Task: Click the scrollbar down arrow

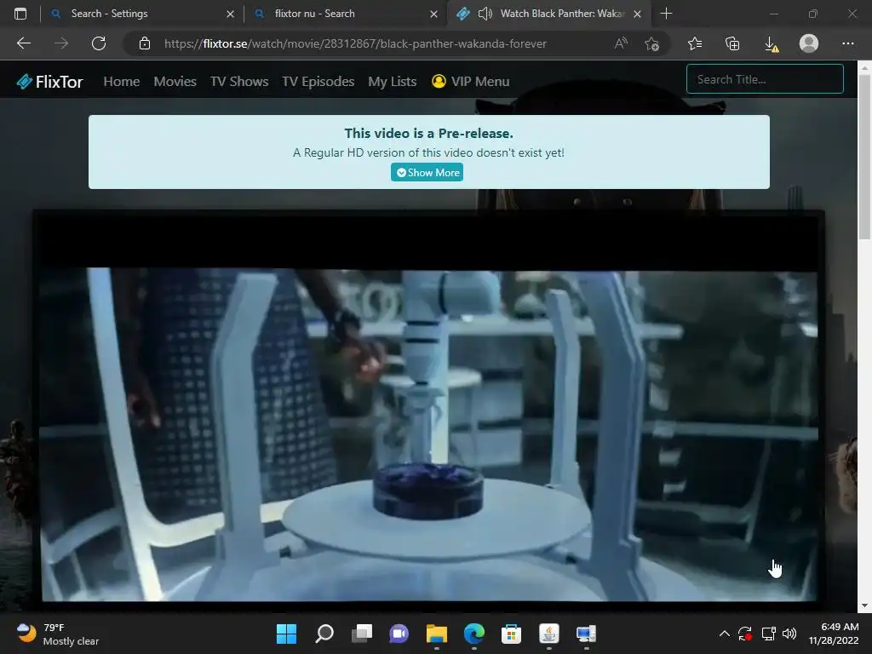Action: click(x=864, y=605)
